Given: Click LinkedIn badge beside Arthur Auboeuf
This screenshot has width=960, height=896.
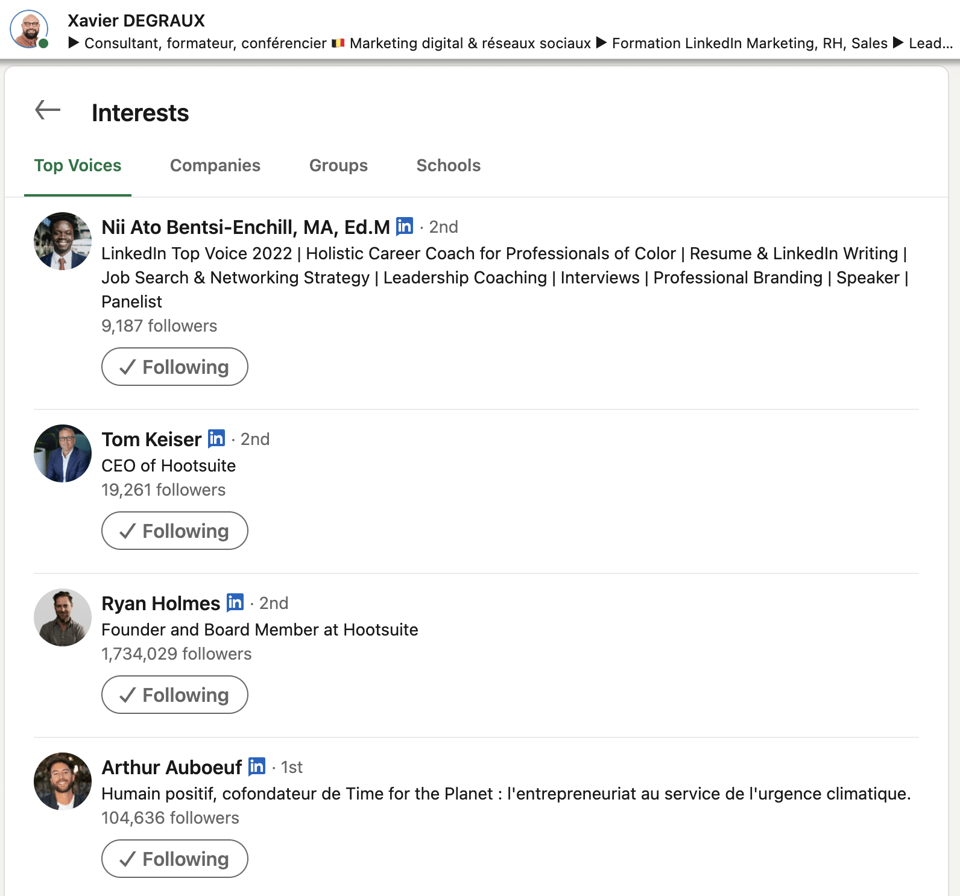Looking at the screenshot, I should coord(257,766).
